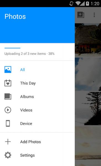Open the Videos play-circle icon
Screen dimensions: 101x166
point(8,110)
